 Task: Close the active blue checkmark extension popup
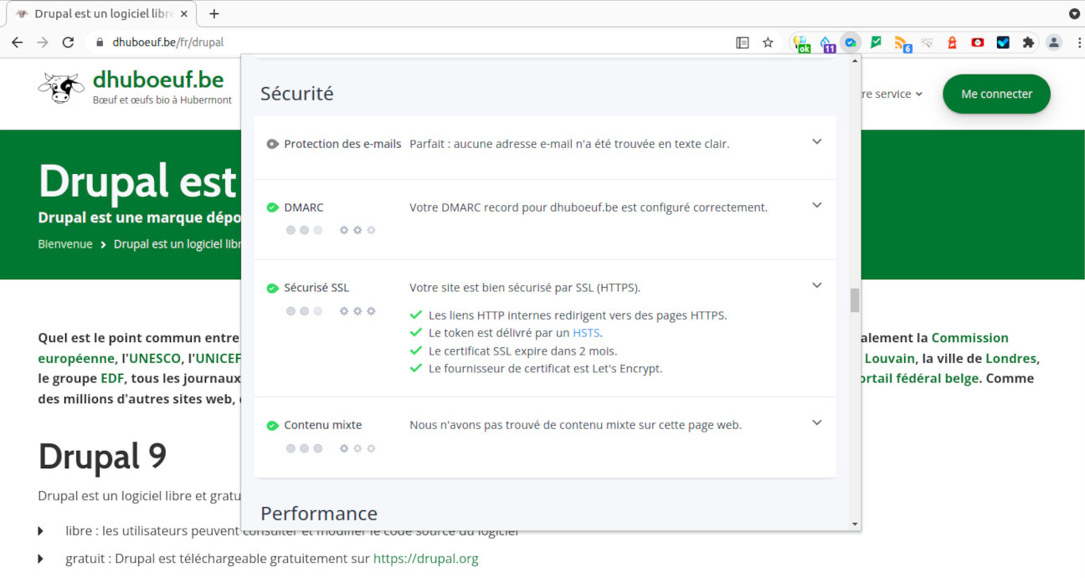click(851, 43)
